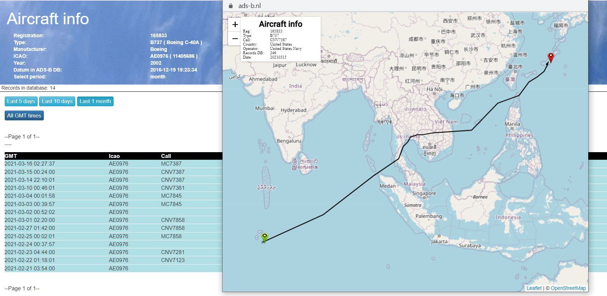Click the Manila label on the map
This screenshot has width=607, height=296.
[x=512, y=124]
